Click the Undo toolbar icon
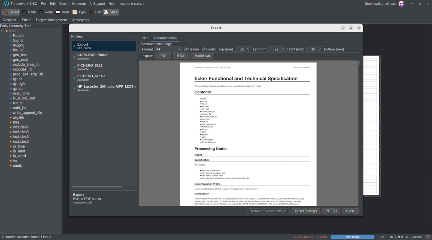Viewport: 432px width, 240px height. [24, 12]
